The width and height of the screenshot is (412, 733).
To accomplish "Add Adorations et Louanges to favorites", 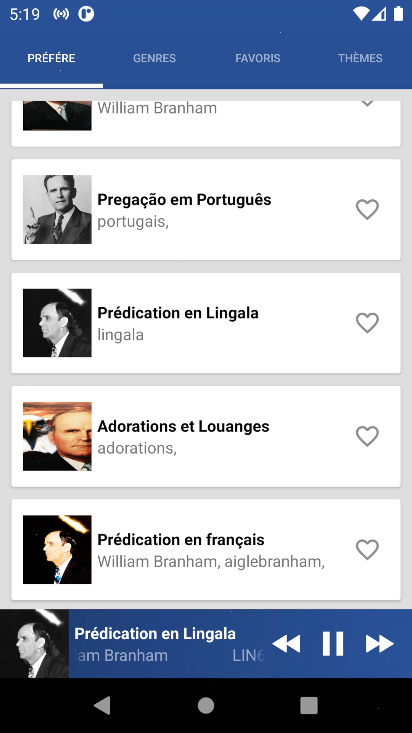I will pyautogui.click(x=367, y=436).
